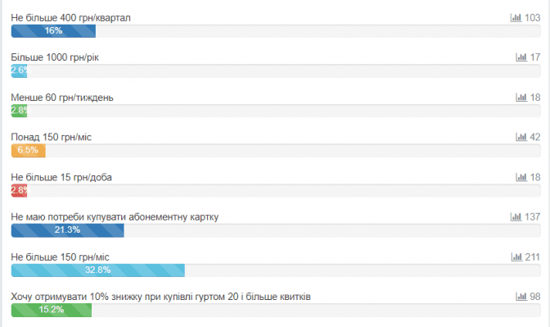This screenshot has height=327, width=550.
Task: Click the 21.3% dark blue bar
Action: click(x=67, y=230)
